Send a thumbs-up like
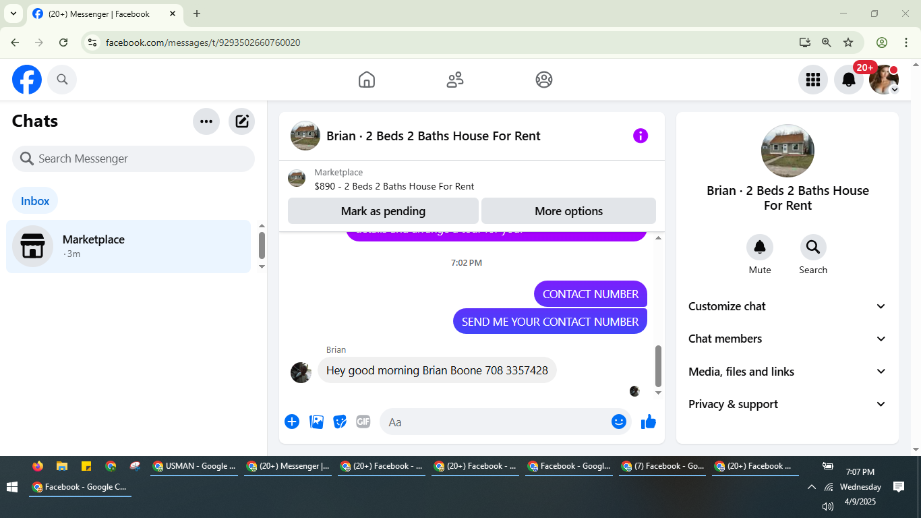 [649, 422]
